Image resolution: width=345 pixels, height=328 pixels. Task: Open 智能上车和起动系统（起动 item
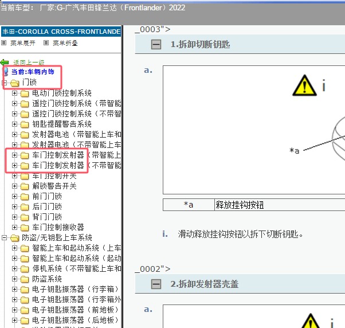[x=77, y=259]
